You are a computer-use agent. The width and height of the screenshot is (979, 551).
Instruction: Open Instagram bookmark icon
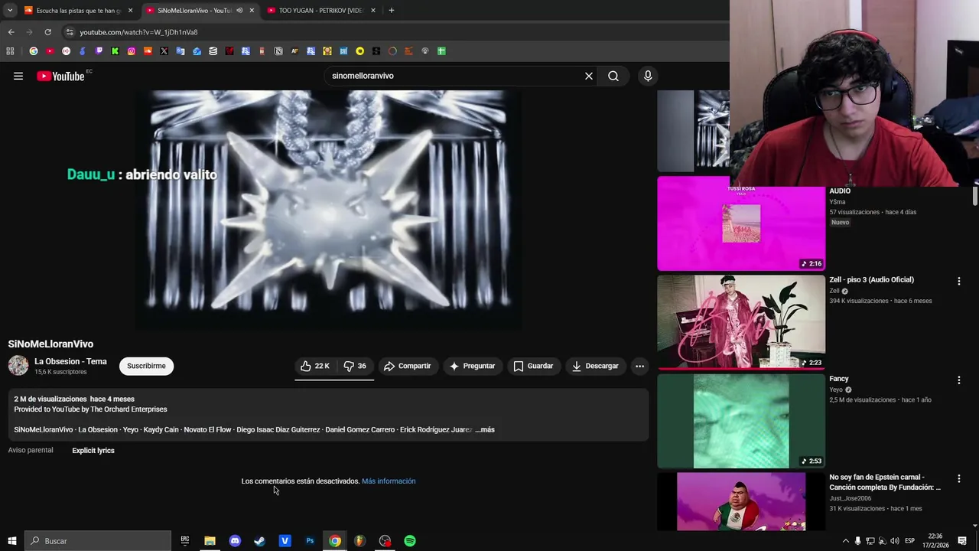click(132, 51)
